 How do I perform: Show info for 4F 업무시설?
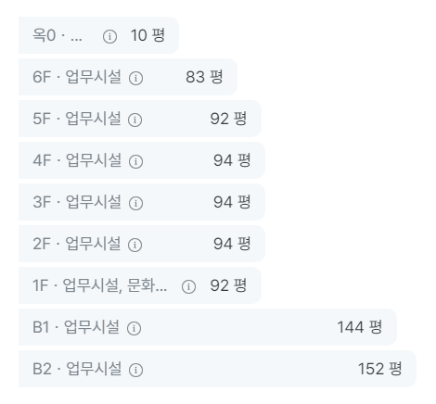click(135, 161)
